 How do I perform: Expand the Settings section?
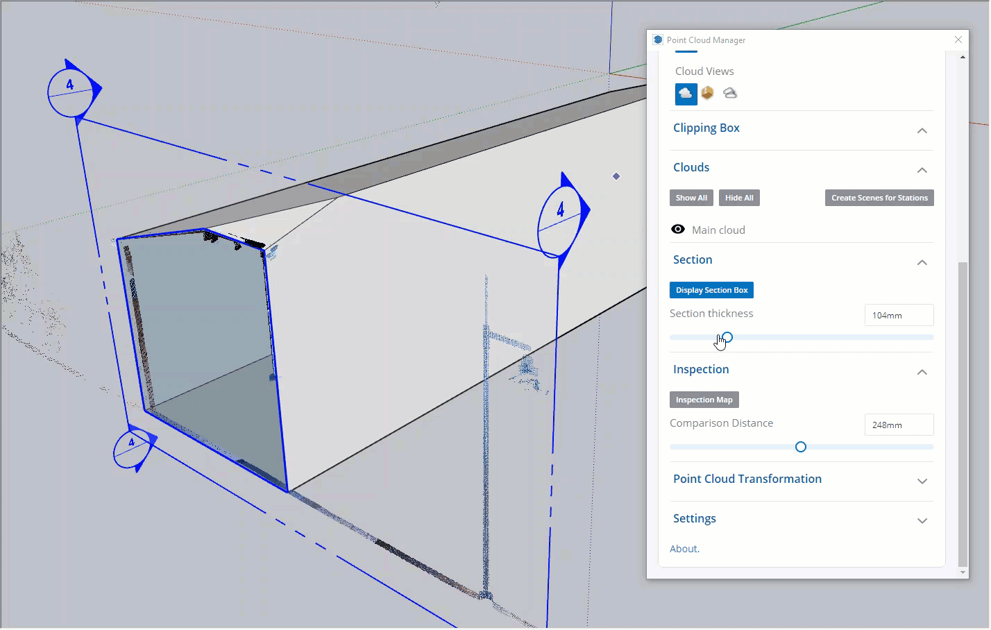922,520
